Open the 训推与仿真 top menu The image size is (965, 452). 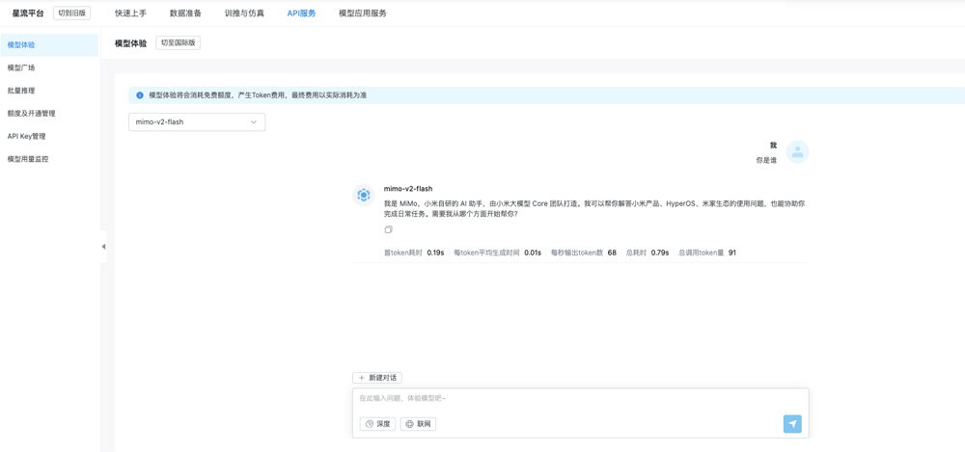click(244, 13)
